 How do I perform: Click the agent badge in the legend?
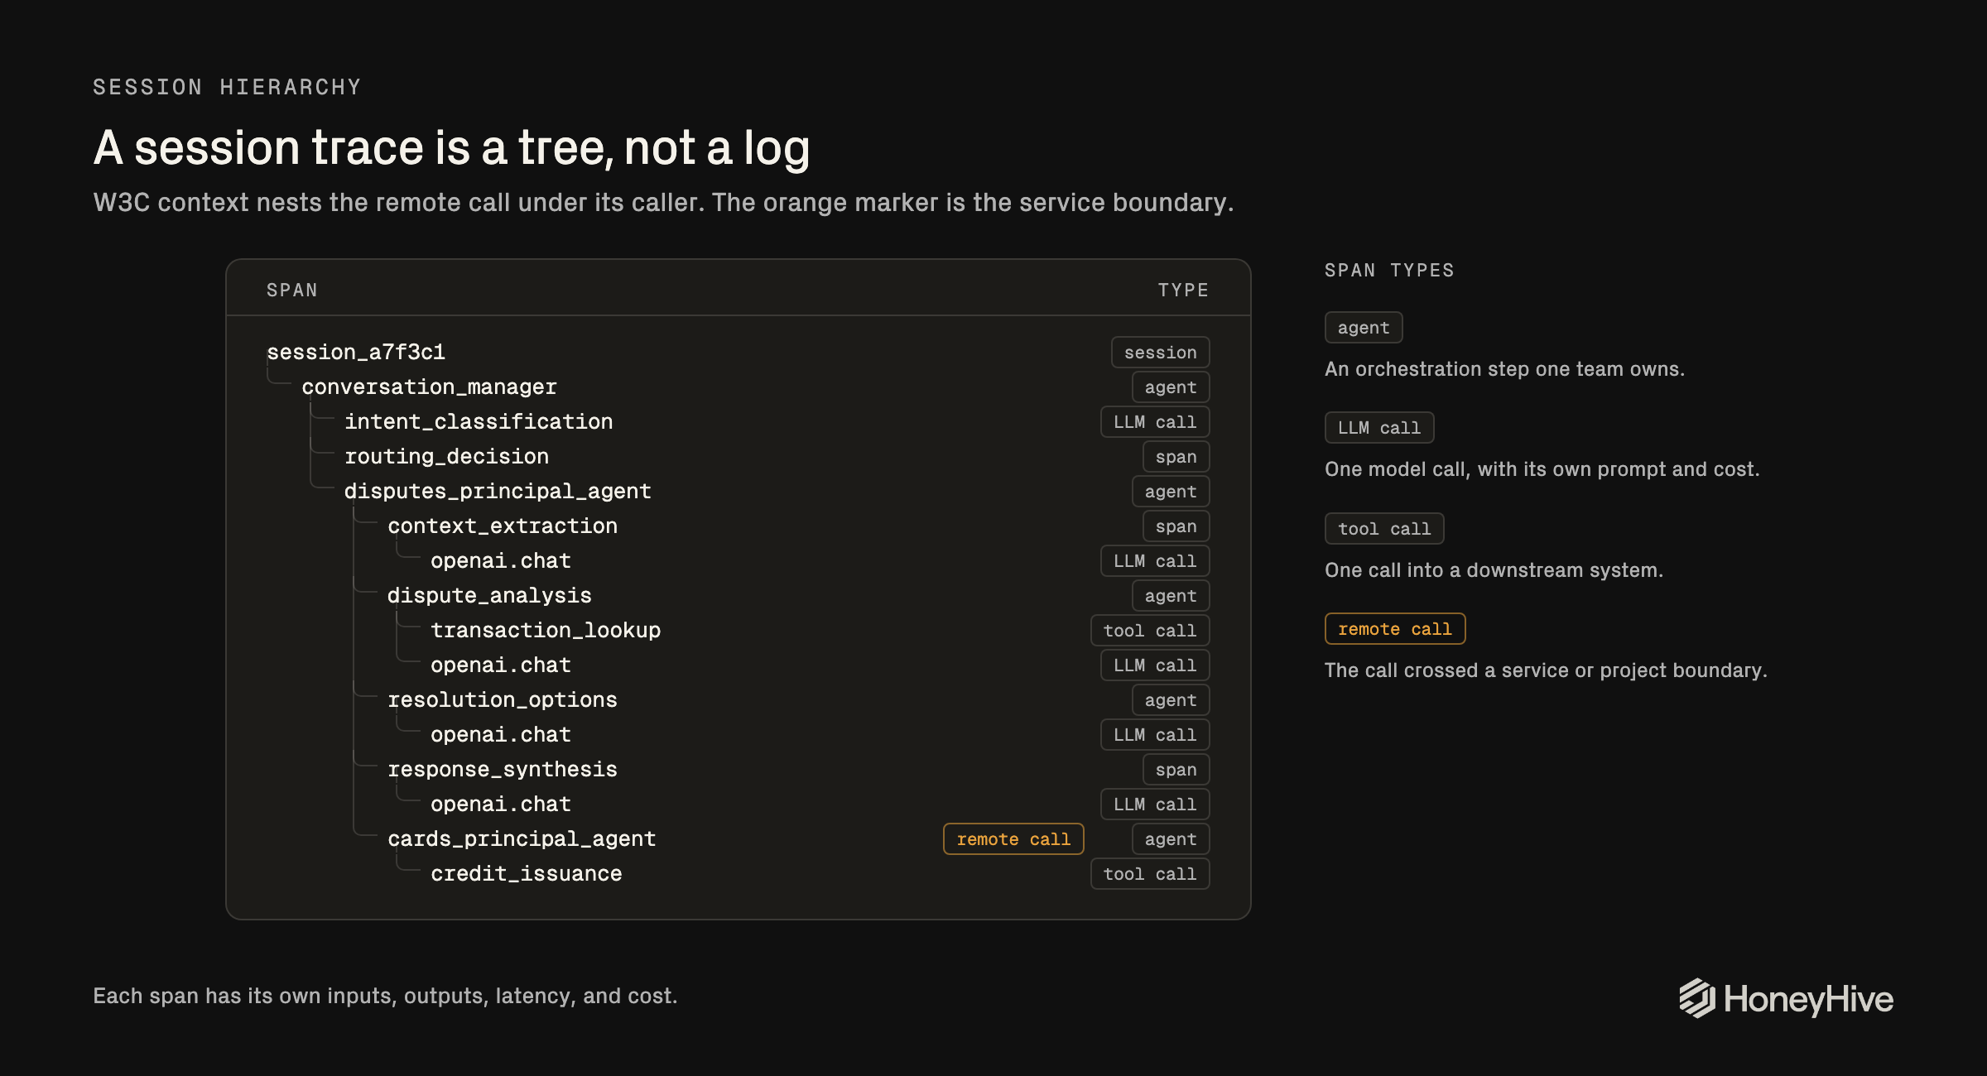(1364, 328)
